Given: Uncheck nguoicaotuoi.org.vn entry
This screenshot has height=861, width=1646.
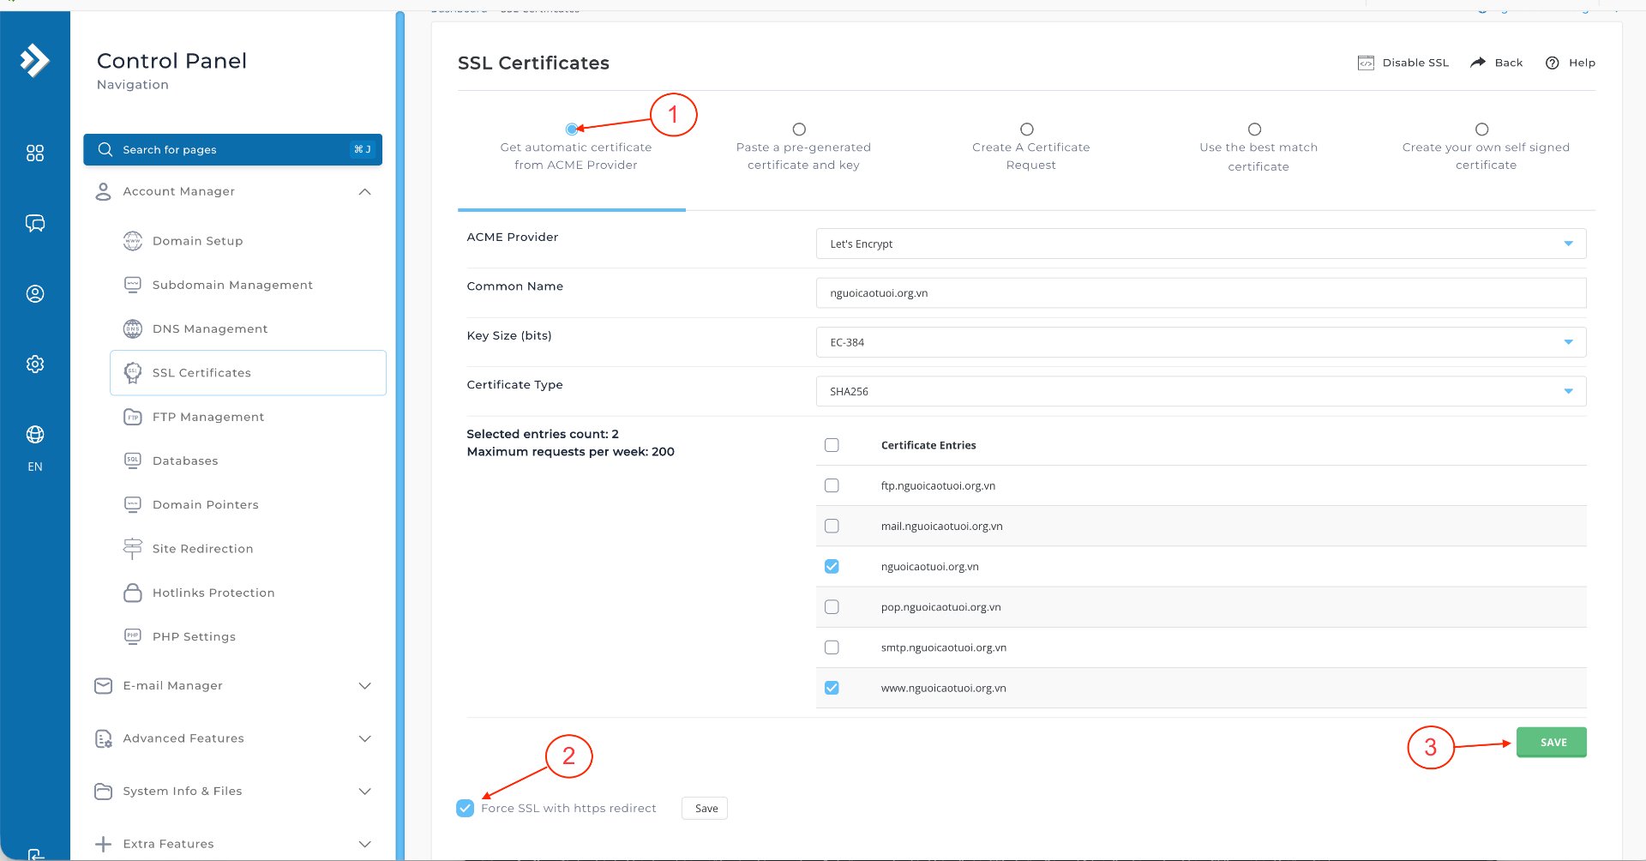Looking at the screenshot, I should pos(832,566).
